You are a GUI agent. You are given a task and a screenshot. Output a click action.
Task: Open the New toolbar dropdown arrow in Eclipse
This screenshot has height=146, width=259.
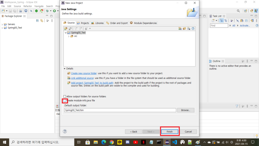[x=7, y=11]
